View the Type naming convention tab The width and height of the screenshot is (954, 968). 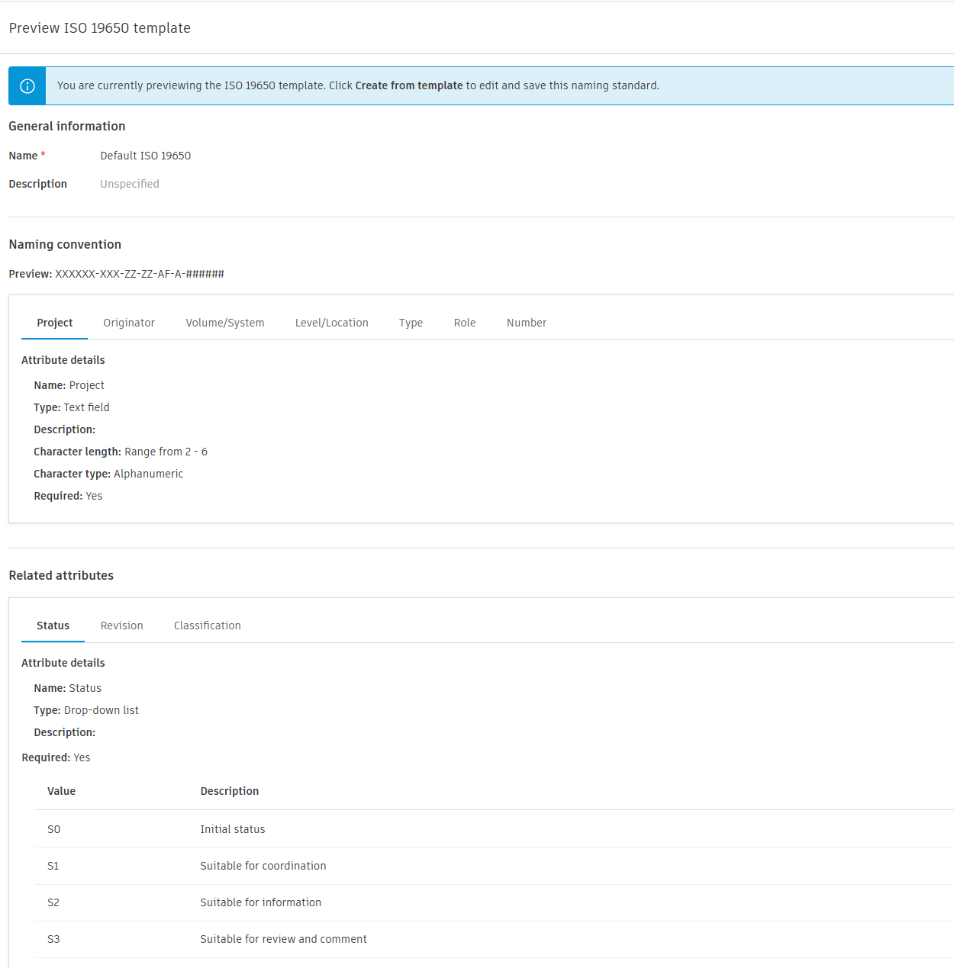(x=411, y=322)
